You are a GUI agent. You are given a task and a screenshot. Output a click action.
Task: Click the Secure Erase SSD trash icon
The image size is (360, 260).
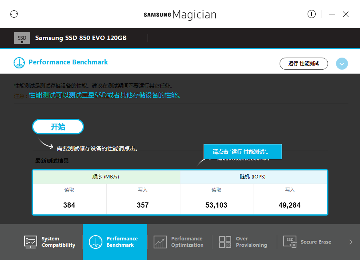pos(290,242)
